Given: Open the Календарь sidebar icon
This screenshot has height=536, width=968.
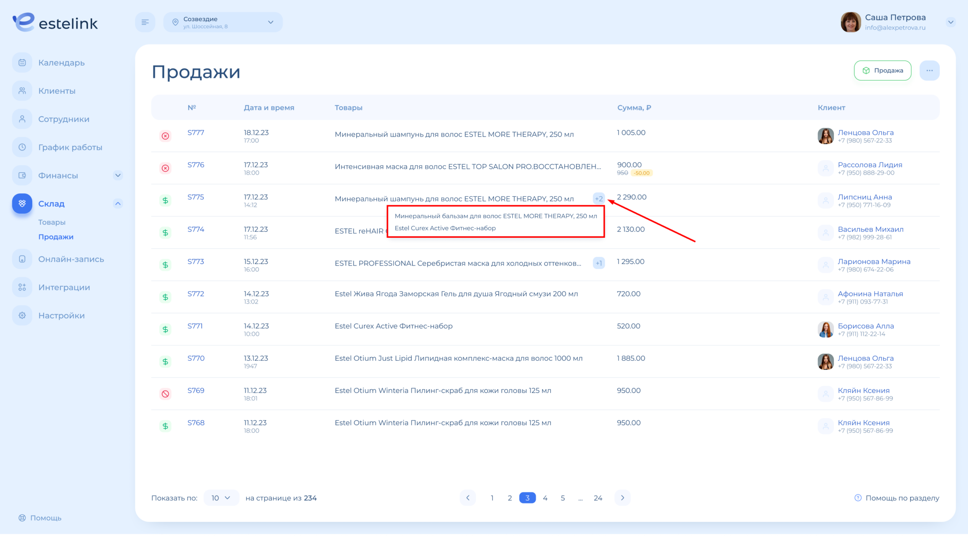Looking at the screenshot, I should (x=22, y=63).
